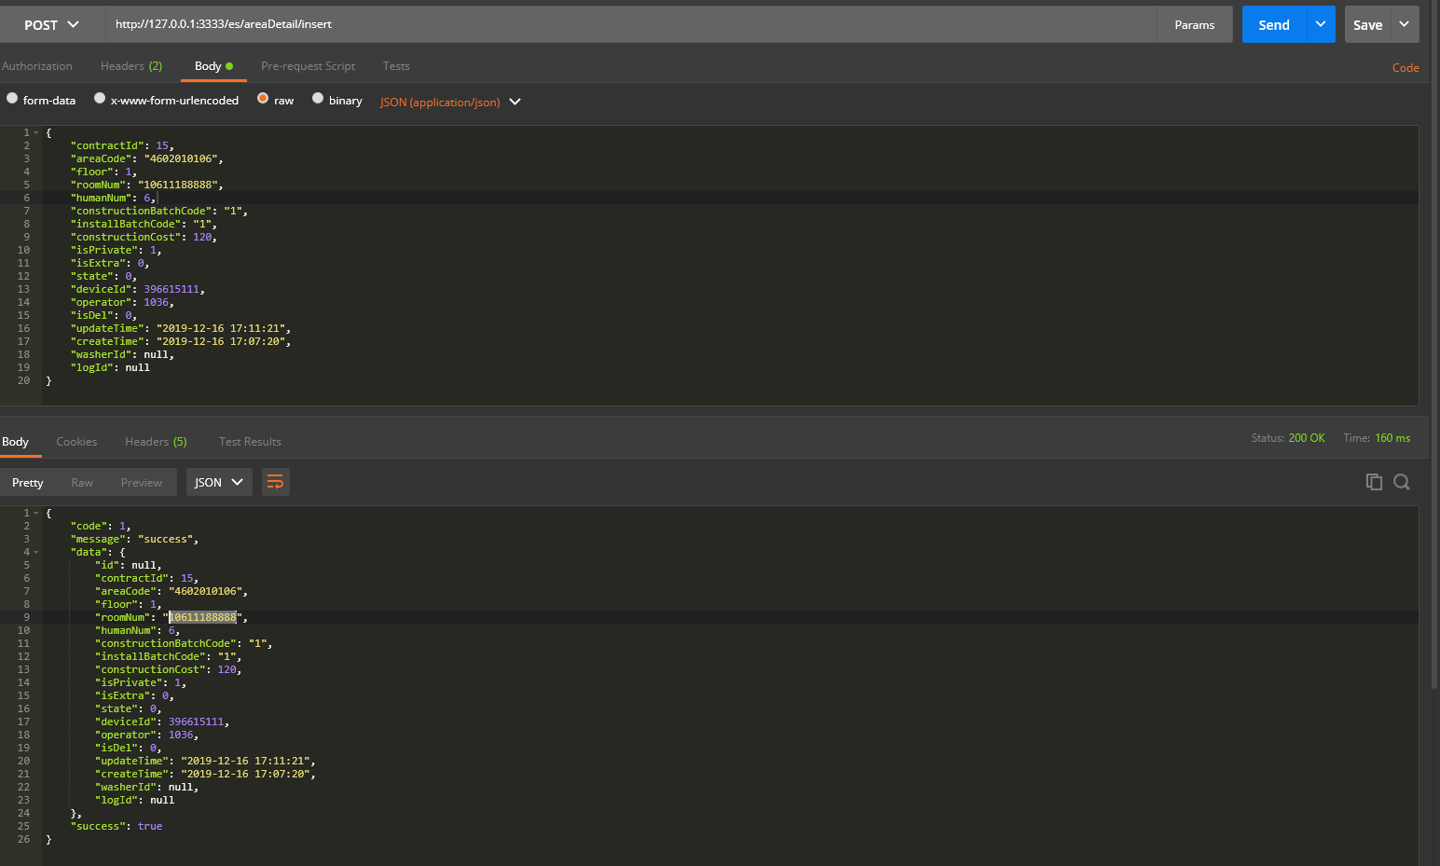This screenshot has height=866, width=1440.
Task: Open the Test Results tab
Action: [250, 442]
